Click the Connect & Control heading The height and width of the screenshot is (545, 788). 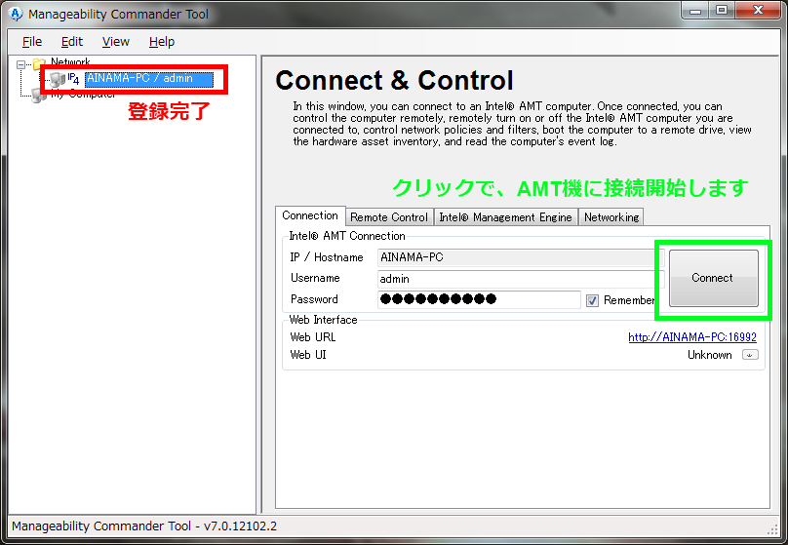tap(395, 80)
